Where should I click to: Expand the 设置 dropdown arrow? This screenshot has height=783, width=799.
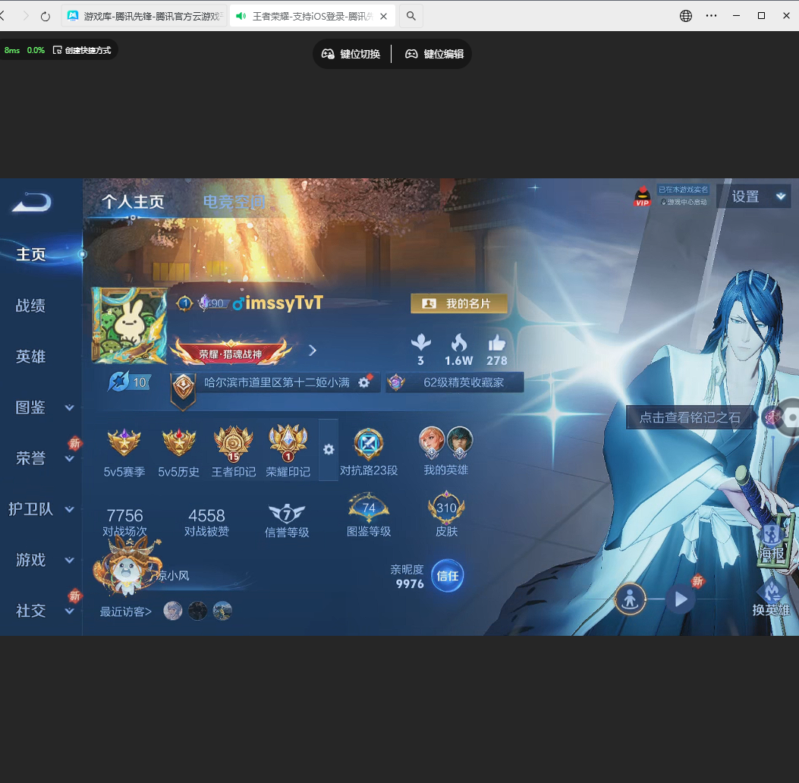(x=780, y=196)
